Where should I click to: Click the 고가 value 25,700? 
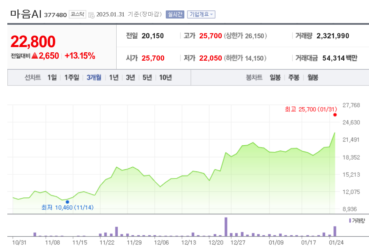pos(211,36)
